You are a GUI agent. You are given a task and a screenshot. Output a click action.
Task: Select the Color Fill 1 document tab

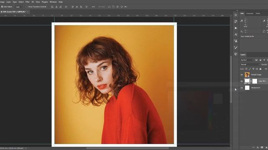(14, 12)
